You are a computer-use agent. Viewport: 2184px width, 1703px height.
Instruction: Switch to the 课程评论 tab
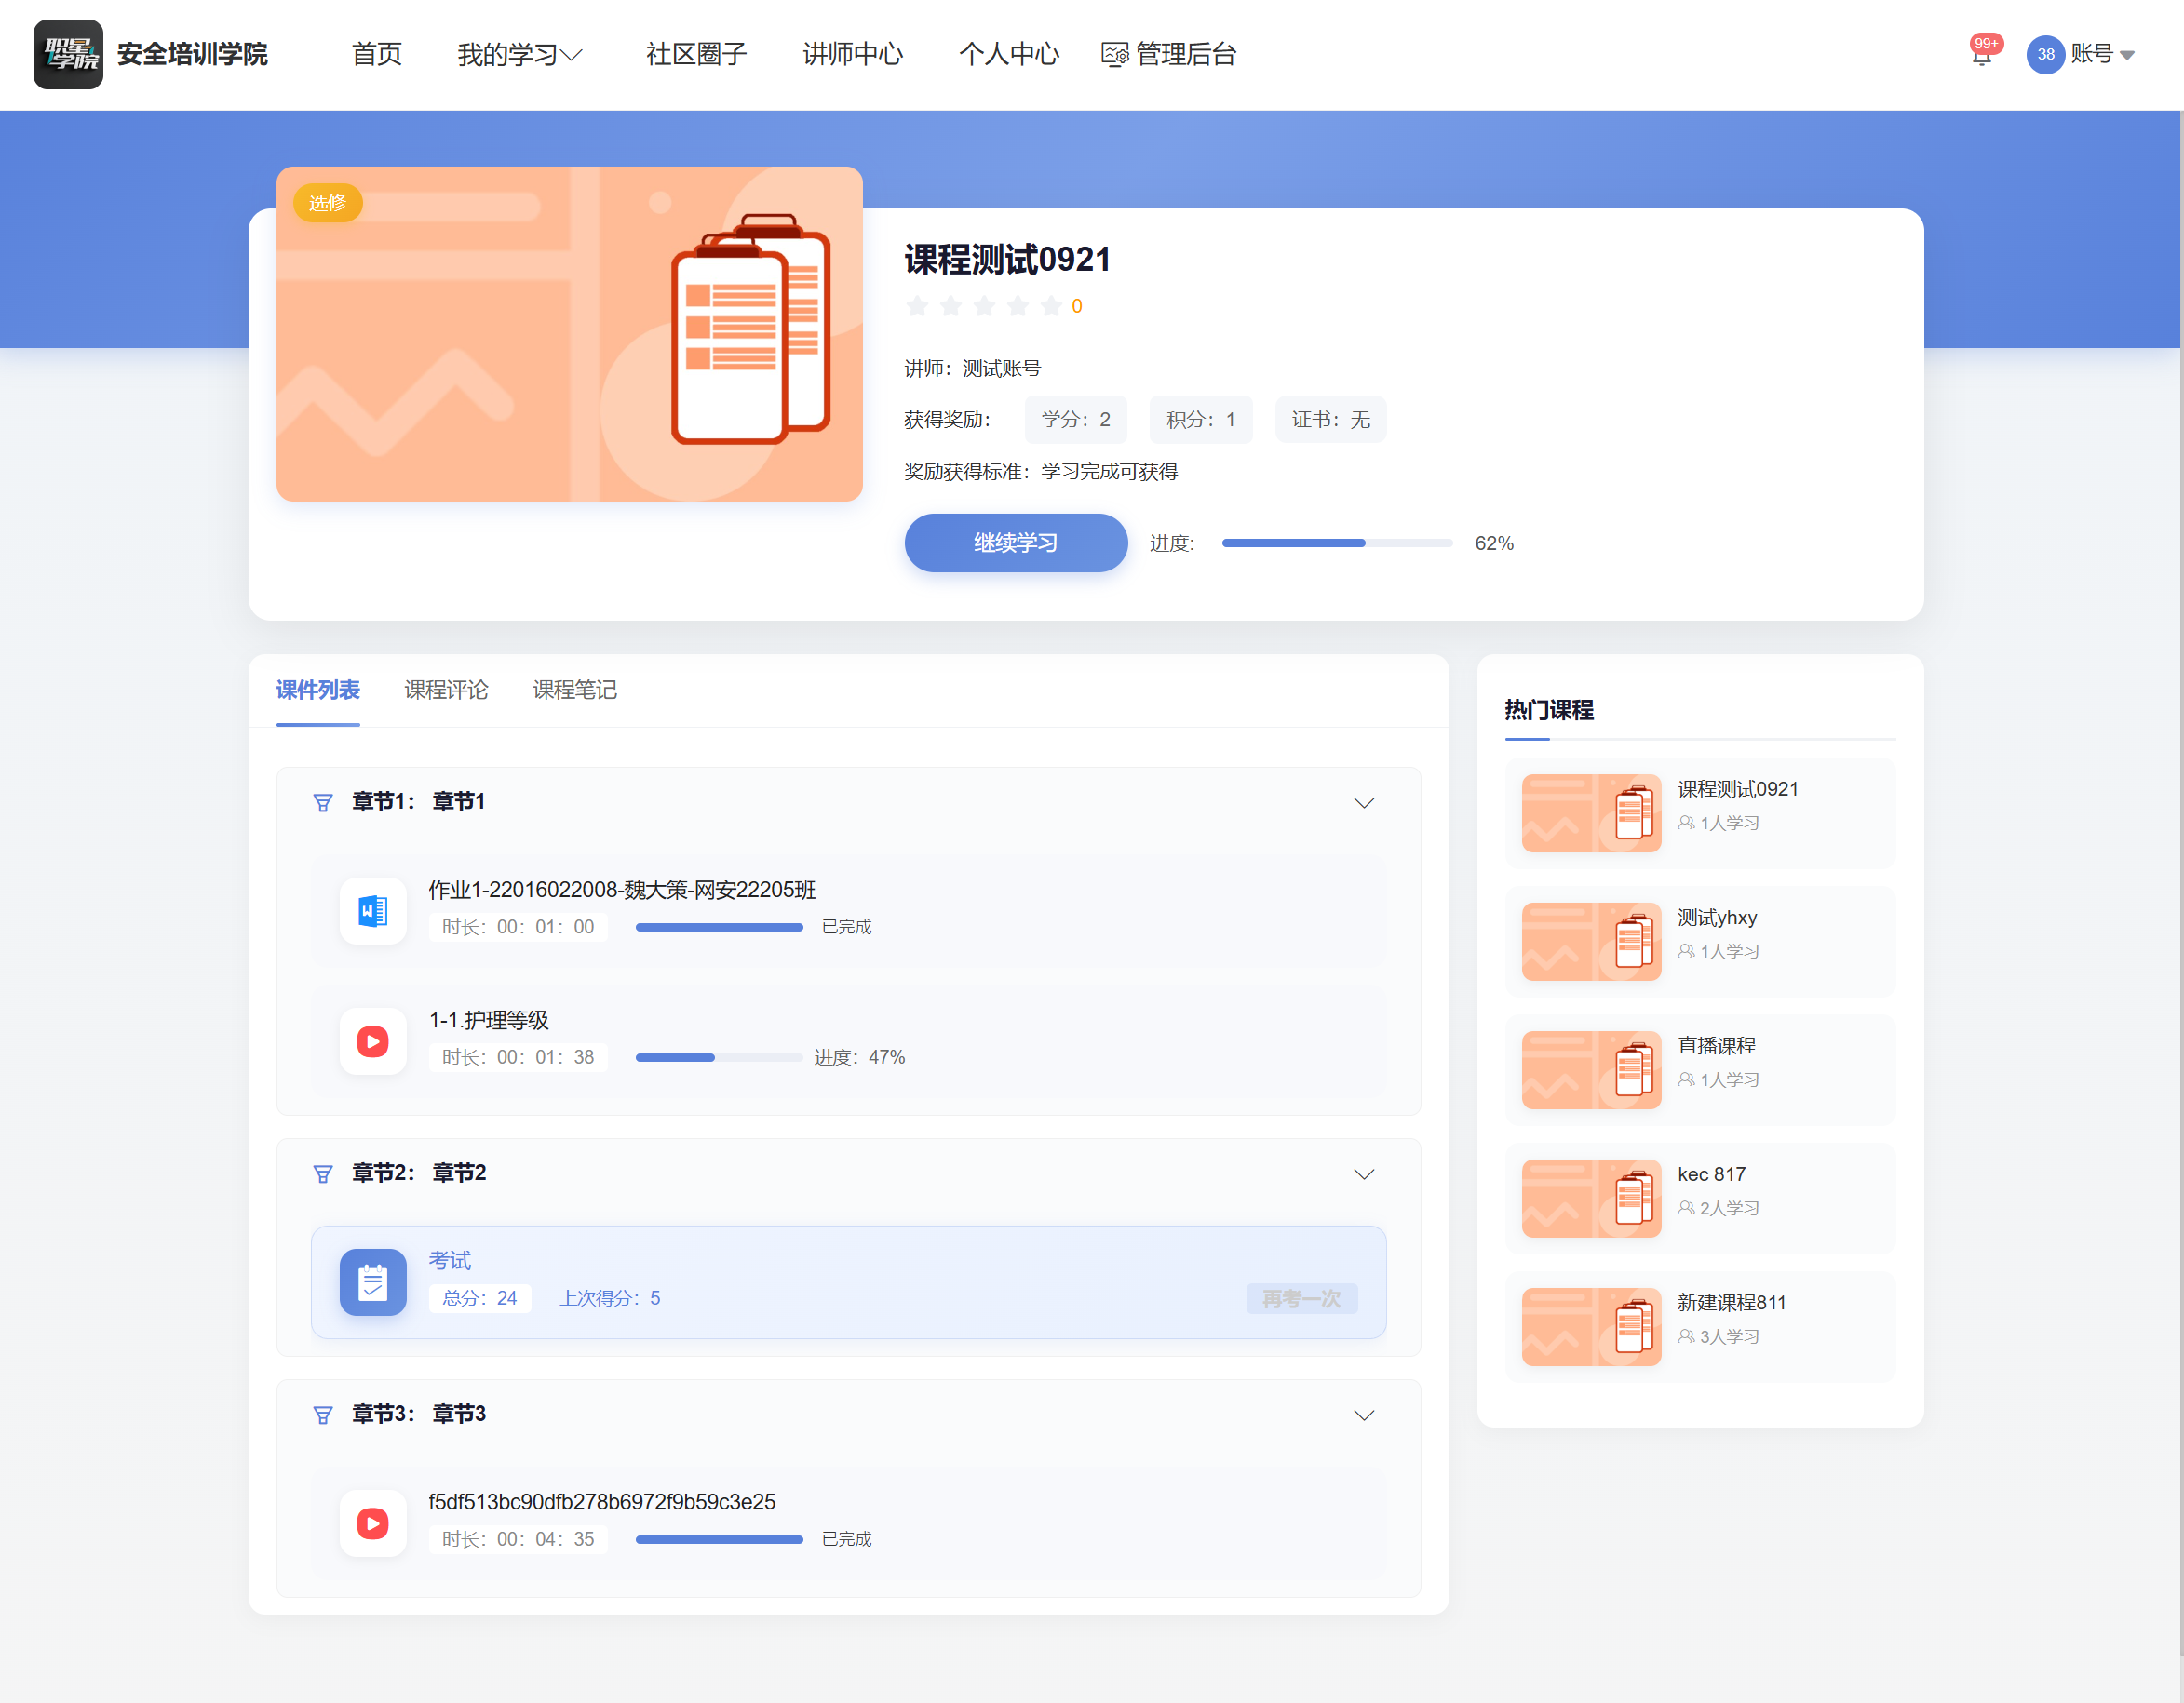(x=446, y=690)
